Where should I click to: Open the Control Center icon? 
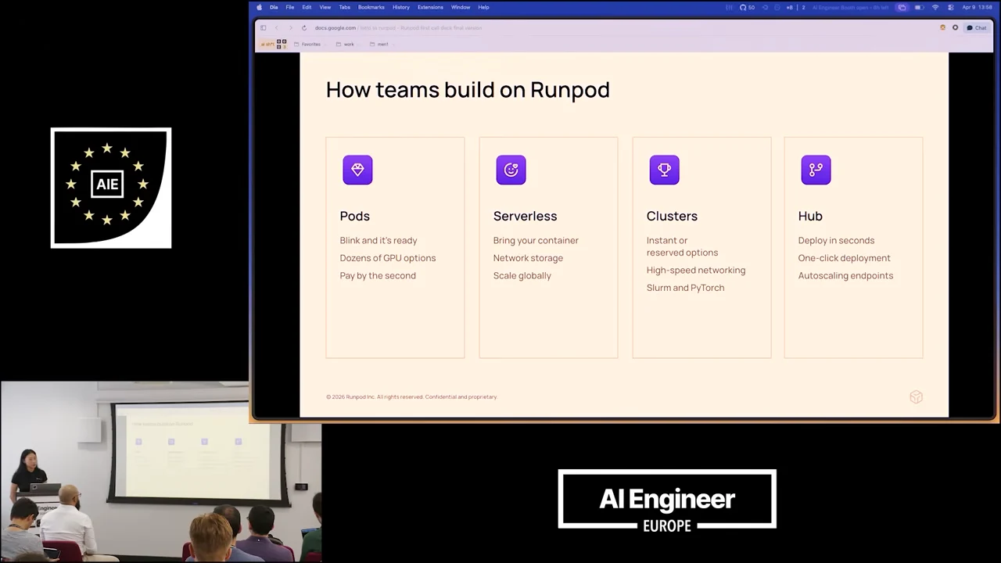(950, 7)
